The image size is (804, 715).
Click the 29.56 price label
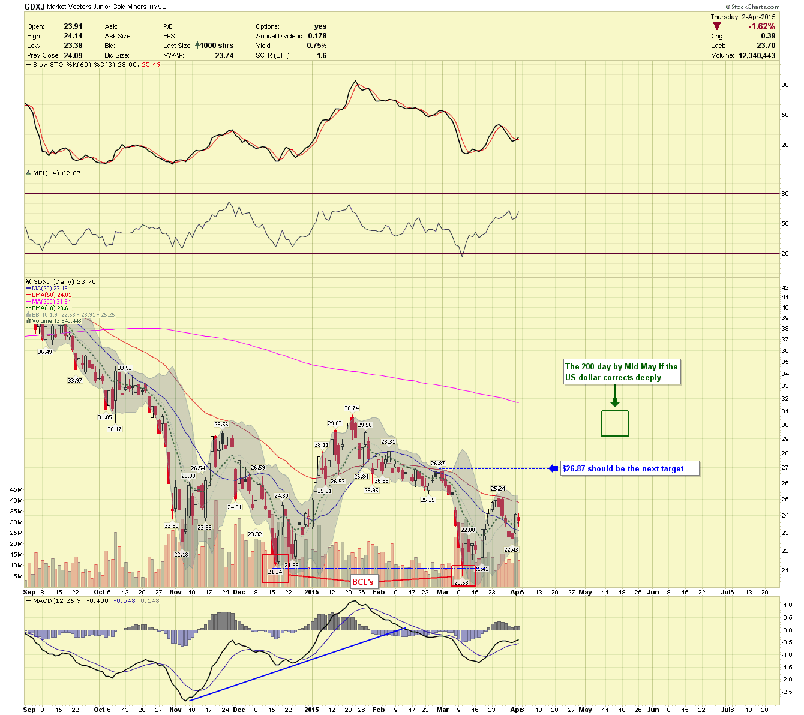point(221,424)
